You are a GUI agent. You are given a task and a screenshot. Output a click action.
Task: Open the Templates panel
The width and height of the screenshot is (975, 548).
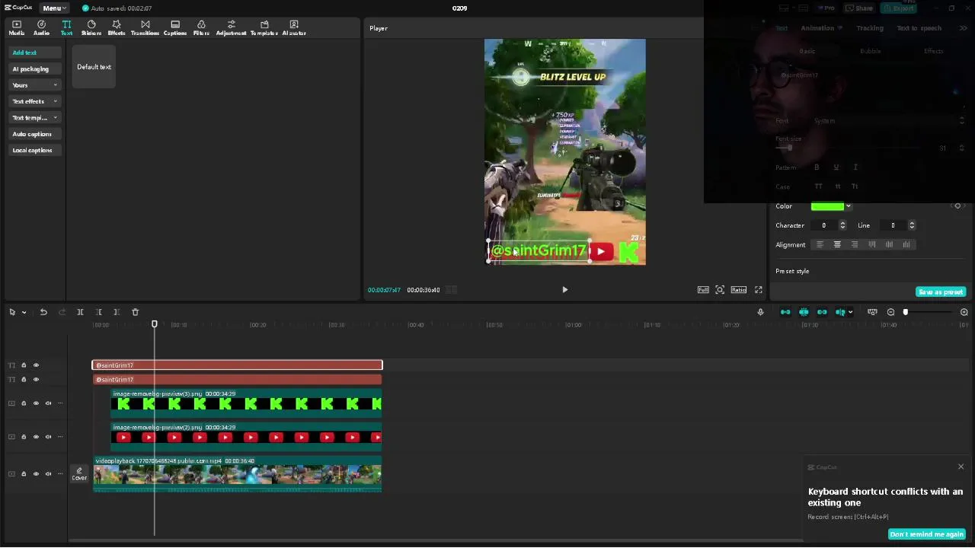264,28
